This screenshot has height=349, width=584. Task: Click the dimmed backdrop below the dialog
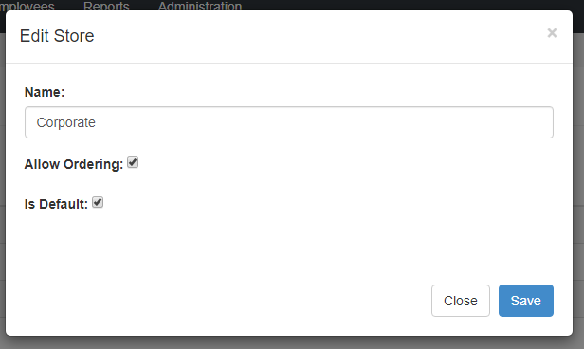[292, 343]
